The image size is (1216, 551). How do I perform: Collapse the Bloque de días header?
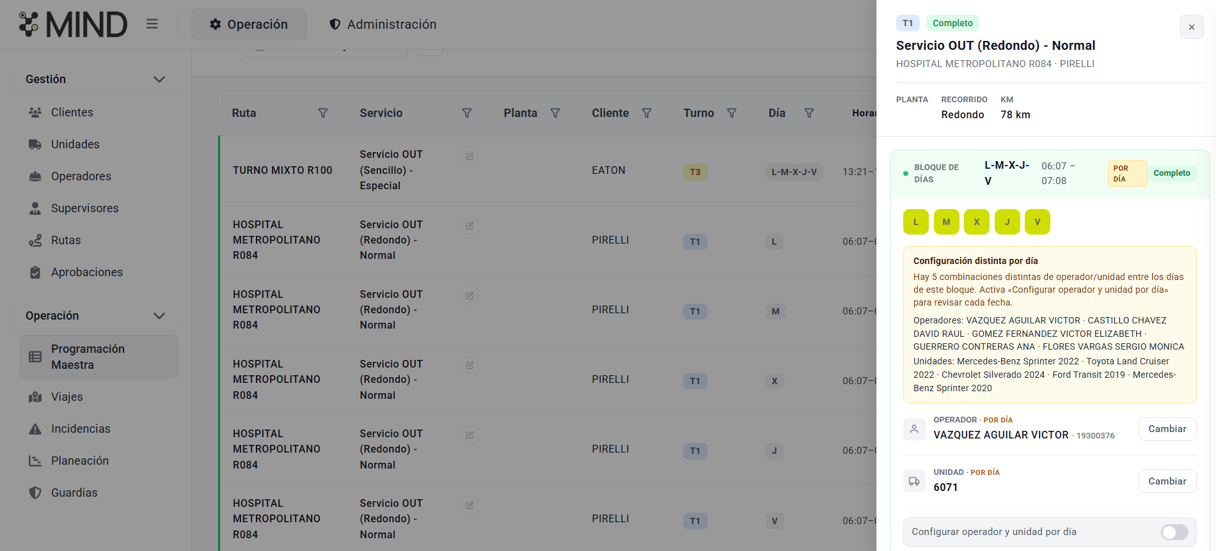pyautogui.click(x=1050, y=173)
